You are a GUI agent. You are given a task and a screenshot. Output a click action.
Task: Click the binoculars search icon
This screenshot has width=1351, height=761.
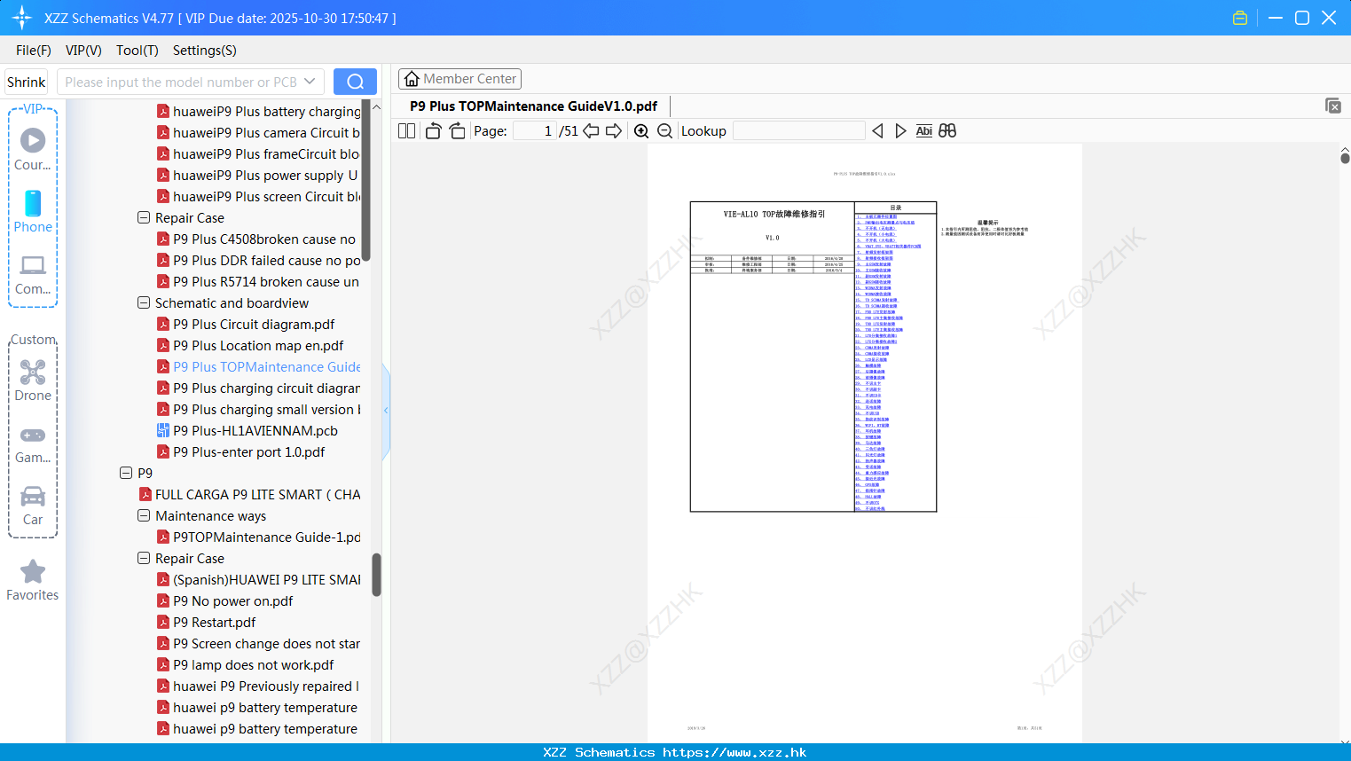947,130
